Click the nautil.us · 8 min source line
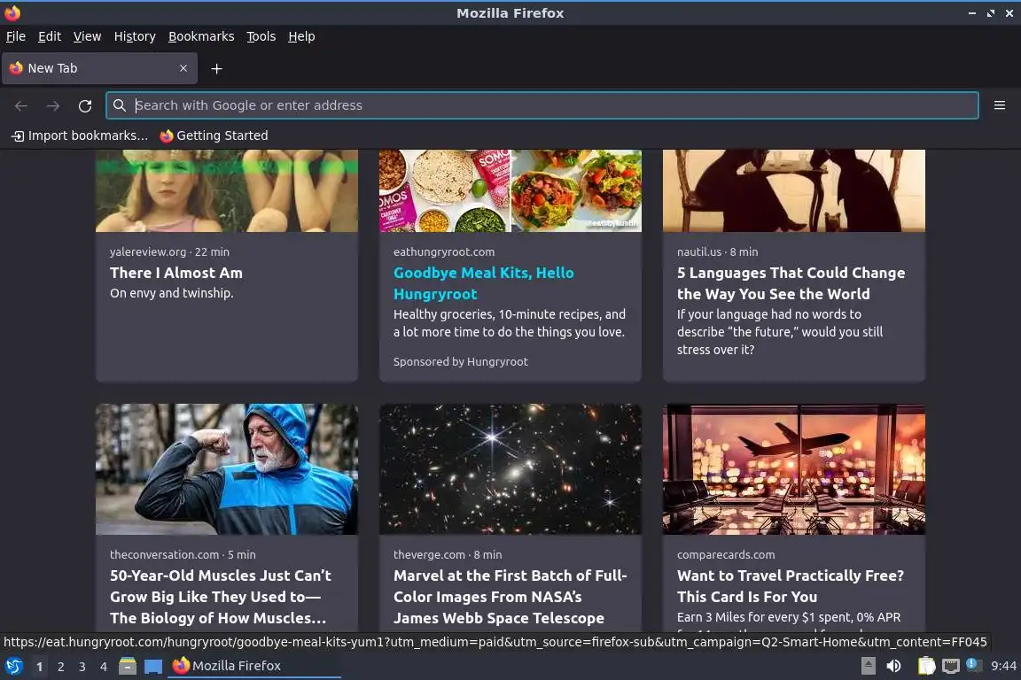The image size is (1021, 680). pos(717,251)
